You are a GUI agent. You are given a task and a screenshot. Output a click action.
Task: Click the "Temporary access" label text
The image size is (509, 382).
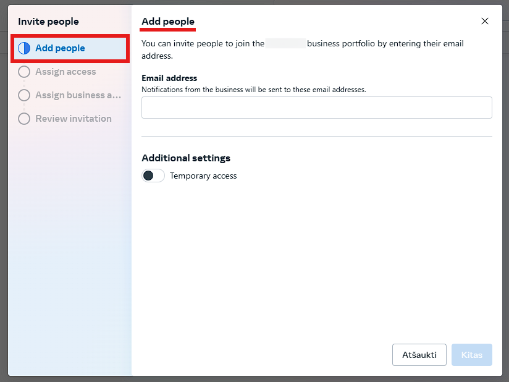203,176
